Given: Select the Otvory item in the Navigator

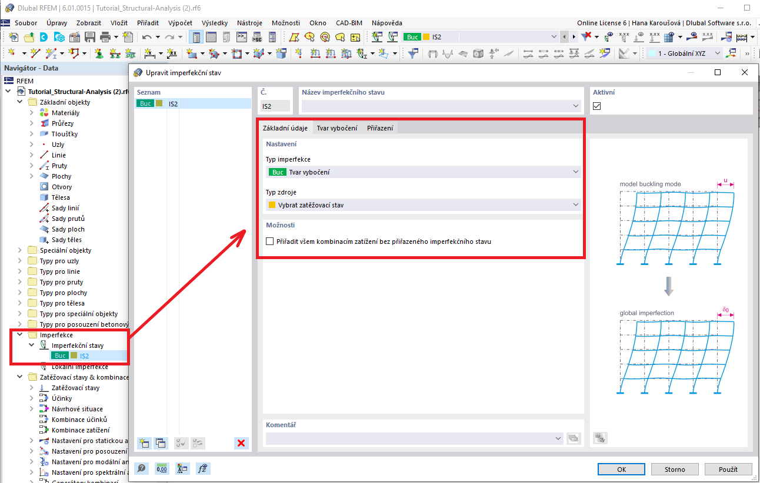Looking at the screenshot, I should click(62, 187).
